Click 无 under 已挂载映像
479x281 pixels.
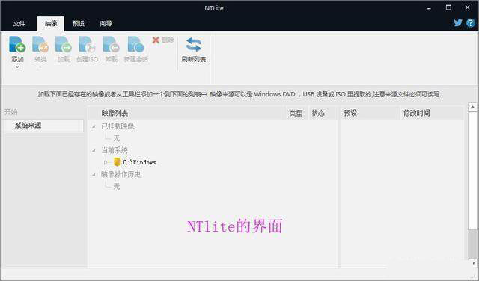[117, 138]
